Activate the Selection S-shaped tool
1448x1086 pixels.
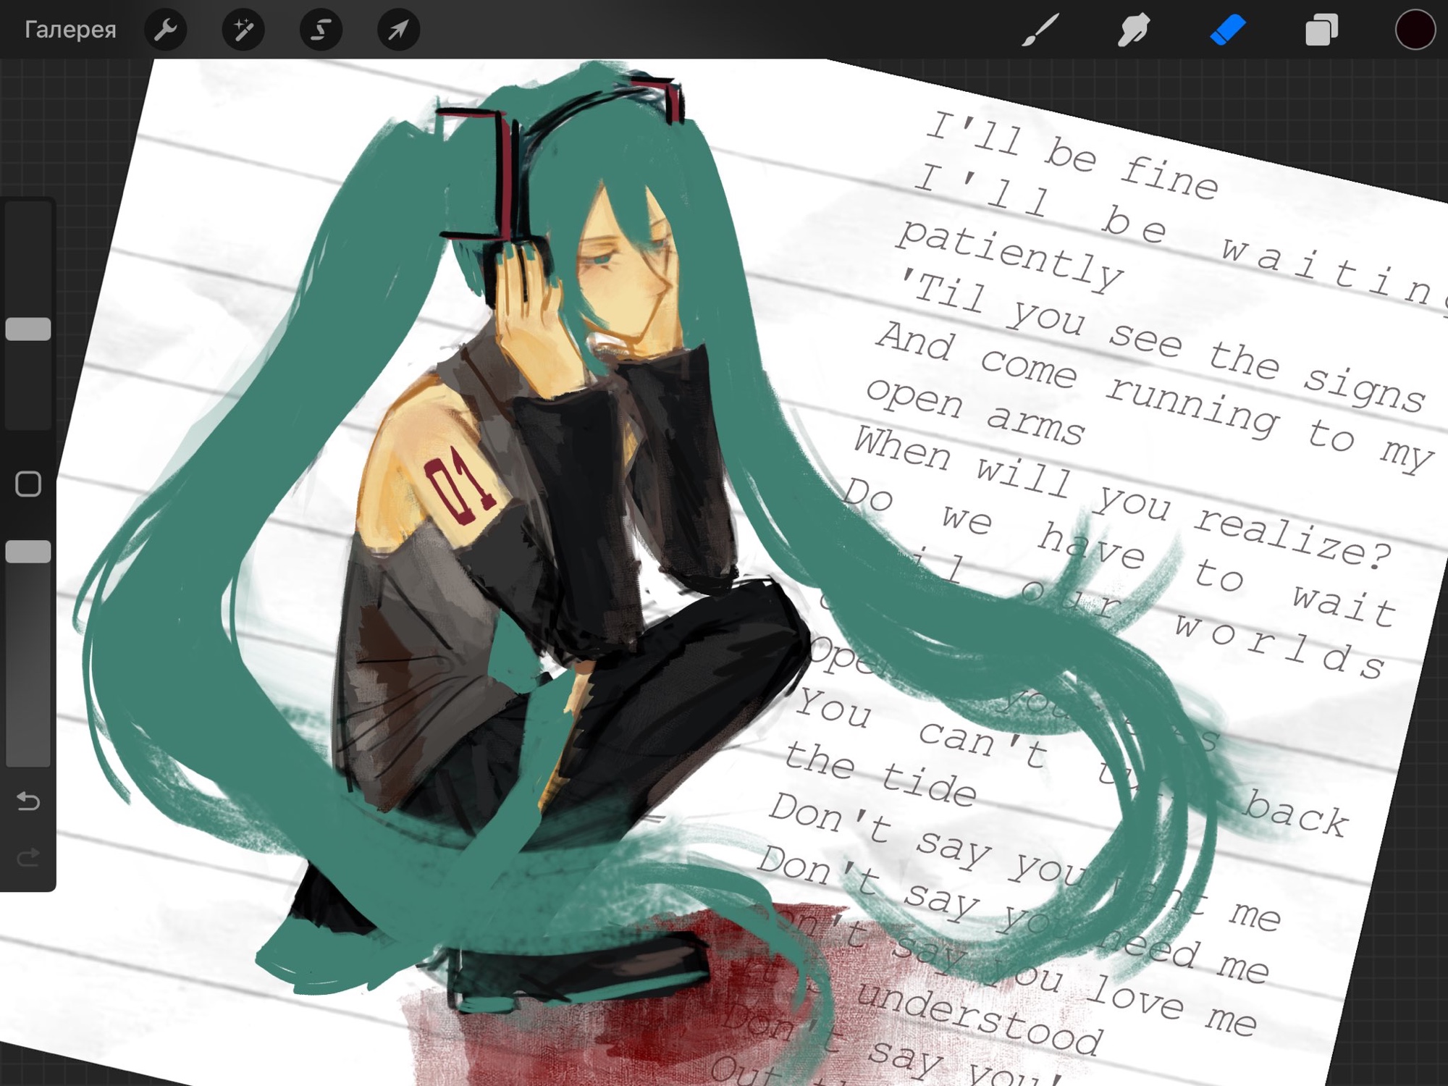(x=321, y=30)
